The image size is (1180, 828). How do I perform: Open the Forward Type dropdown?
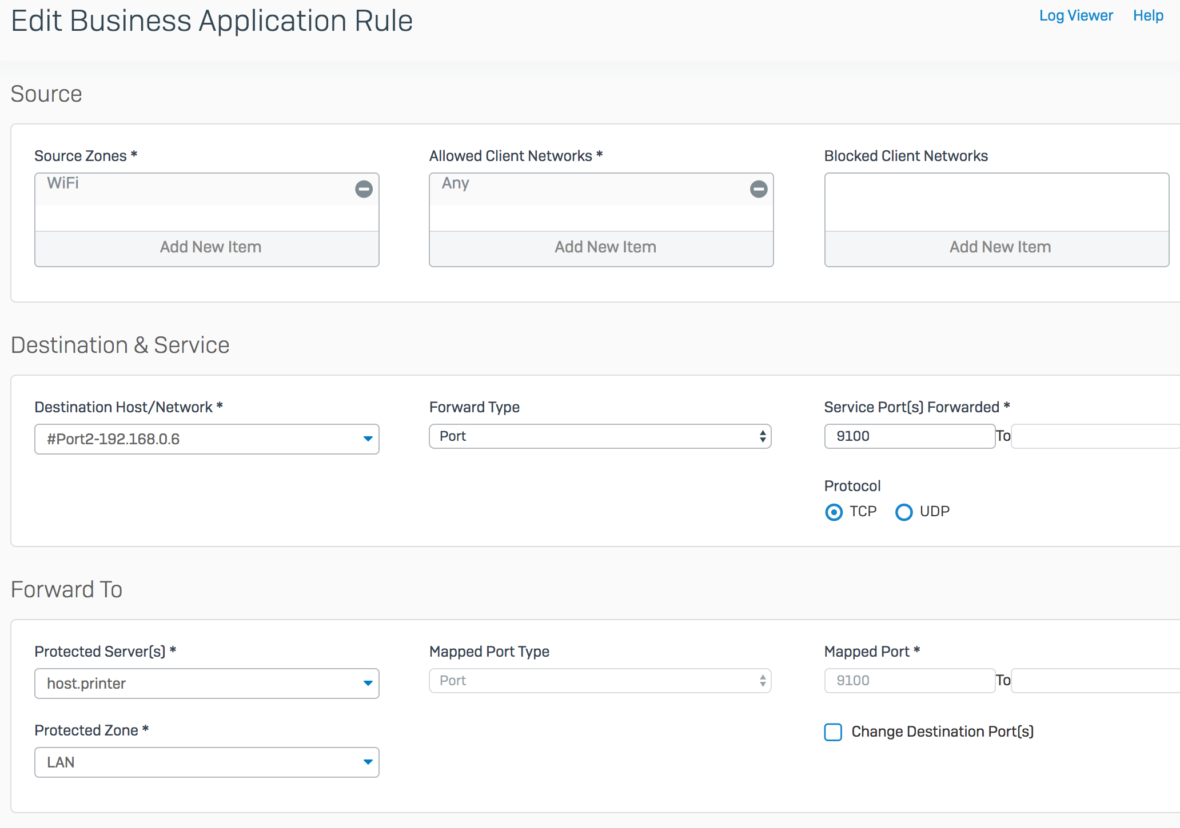(x=600, y=436)
